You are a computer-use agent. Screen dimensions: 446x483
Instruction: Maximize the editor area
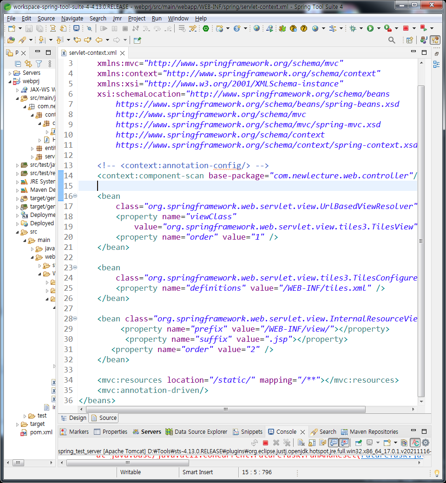pos(424,52)
